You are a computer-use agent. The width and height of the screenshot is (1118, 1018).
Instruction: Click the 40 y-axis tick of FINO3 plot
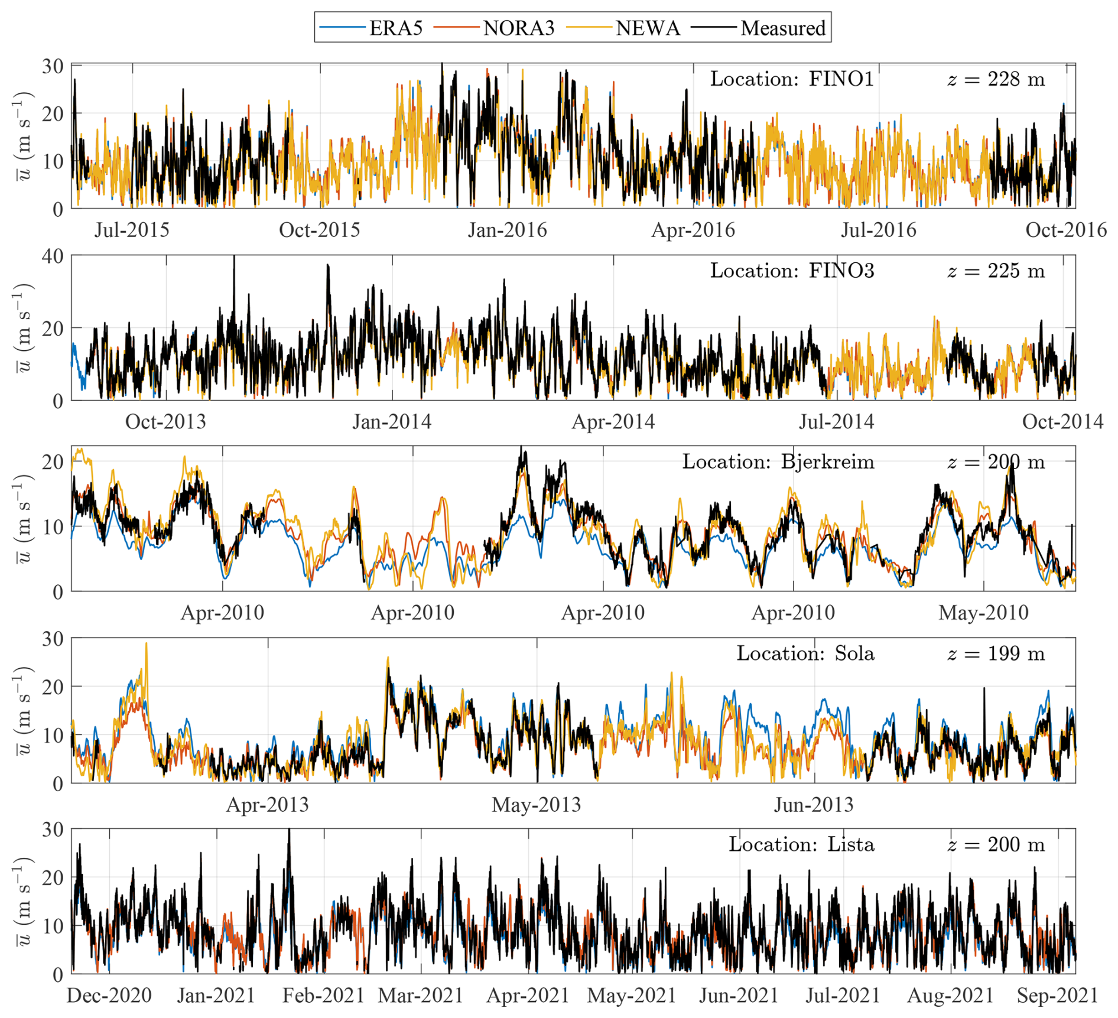click(53, 256)
